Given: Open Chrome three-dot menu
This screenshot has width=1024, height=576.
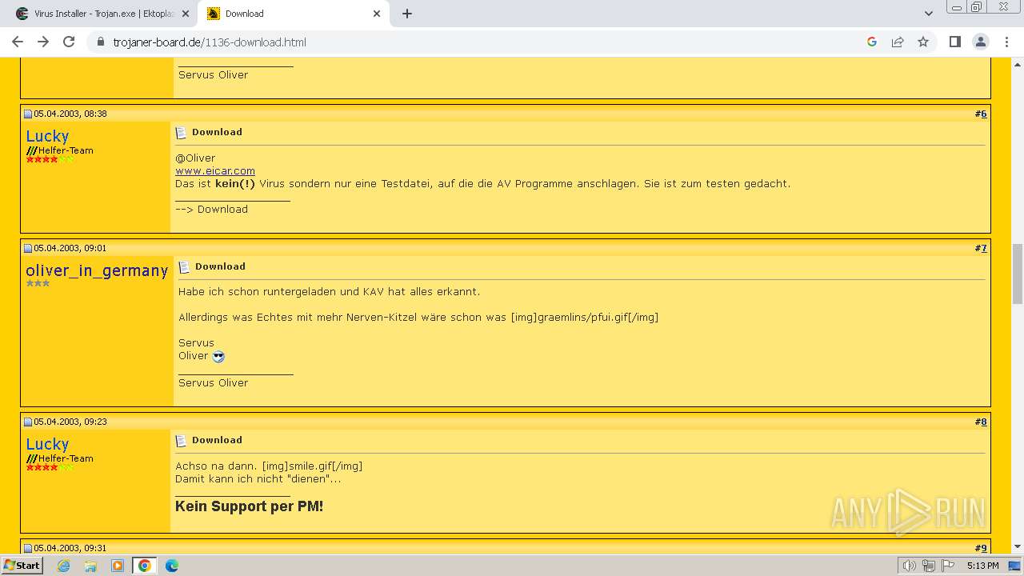Looking at the screenshot, I should pos(1006,42).
